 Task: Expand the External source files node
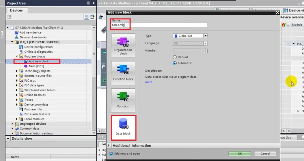[x=17, y=76]
